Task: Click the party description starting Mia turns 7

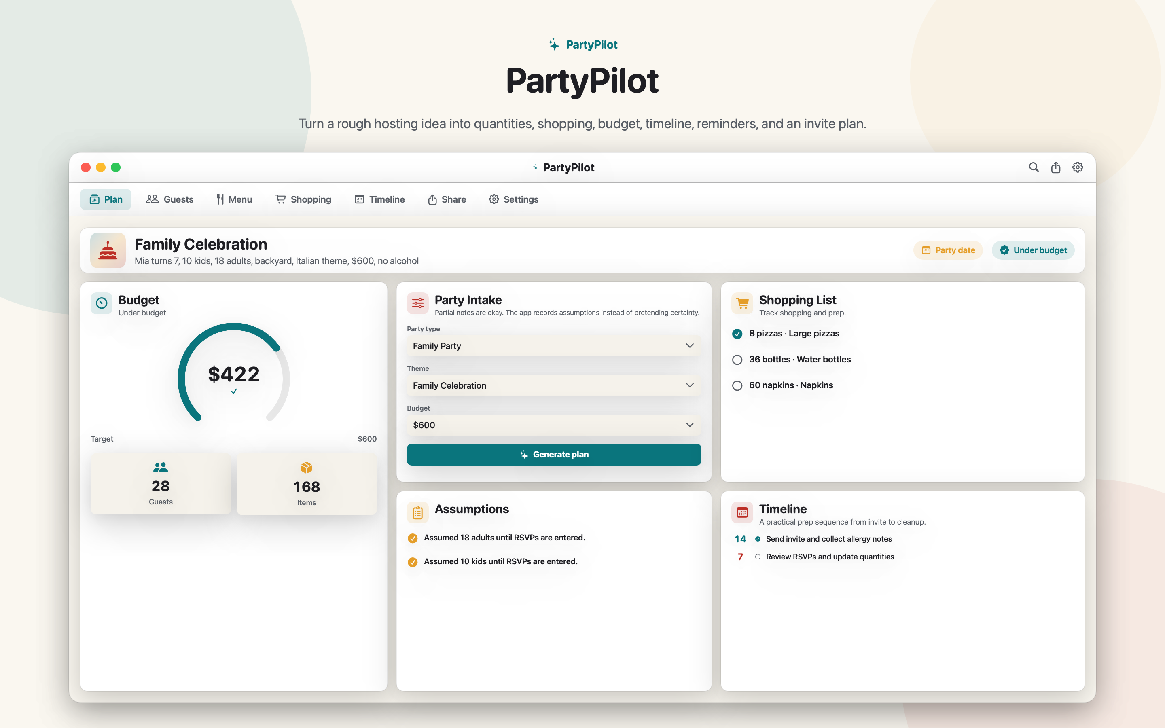Action: 276,261
